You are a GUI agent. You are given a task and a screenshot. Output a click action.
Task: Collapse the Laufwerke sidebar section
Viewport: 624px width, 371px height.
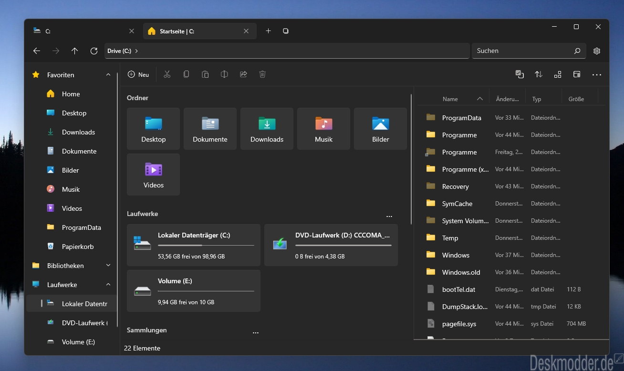tap(108, 285)
